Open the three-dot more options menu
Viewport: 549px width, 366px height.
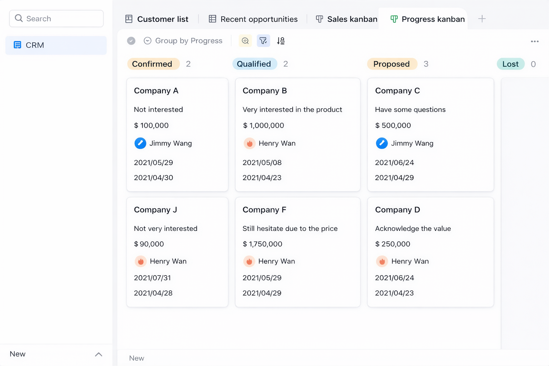click(x=534, y=41)
